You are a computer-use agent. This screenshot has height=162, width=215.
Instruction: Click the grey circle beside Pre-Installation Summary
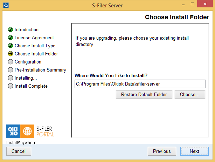click(11, 70)
